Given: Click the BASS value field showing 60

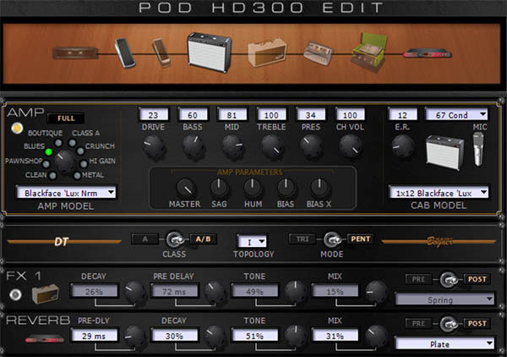Looking at the screenshot, I should (x=193, y=114).
